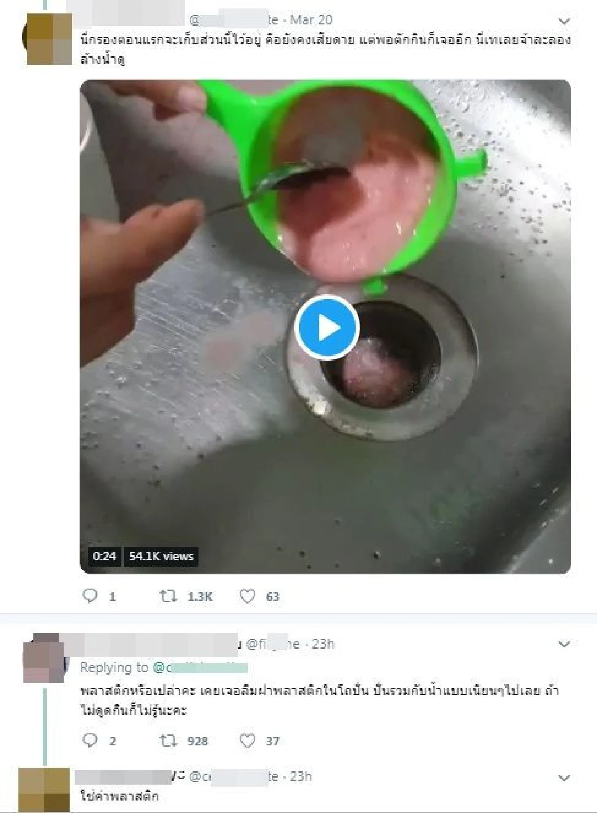The height and width of the screenshot is (813, 597).
Task: Open the bottom reply author's avatar
Action: tap(44, 790)
